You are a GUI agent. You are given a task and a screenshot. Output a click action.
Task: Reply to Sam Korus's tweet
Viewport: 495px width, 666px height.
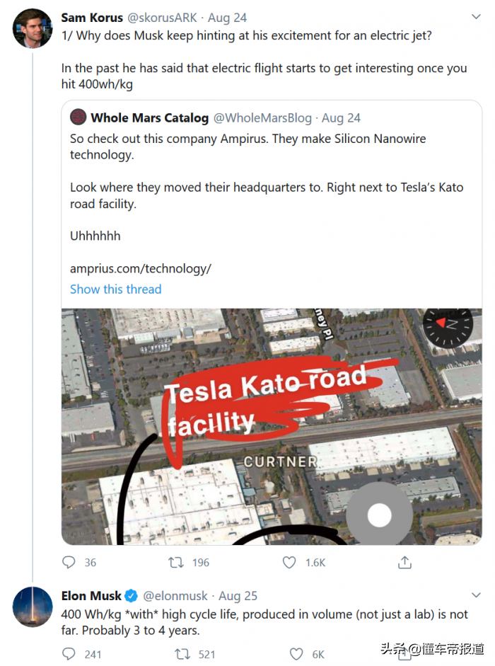click(69, 563)
